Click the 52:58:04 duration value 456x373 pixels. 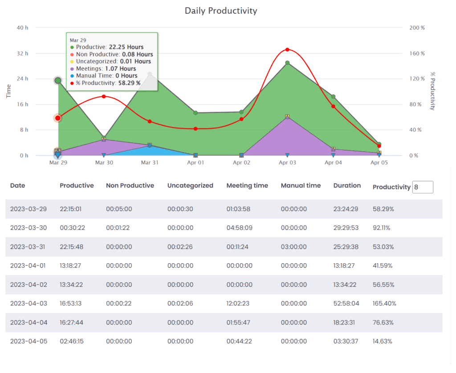pos(346,304)
